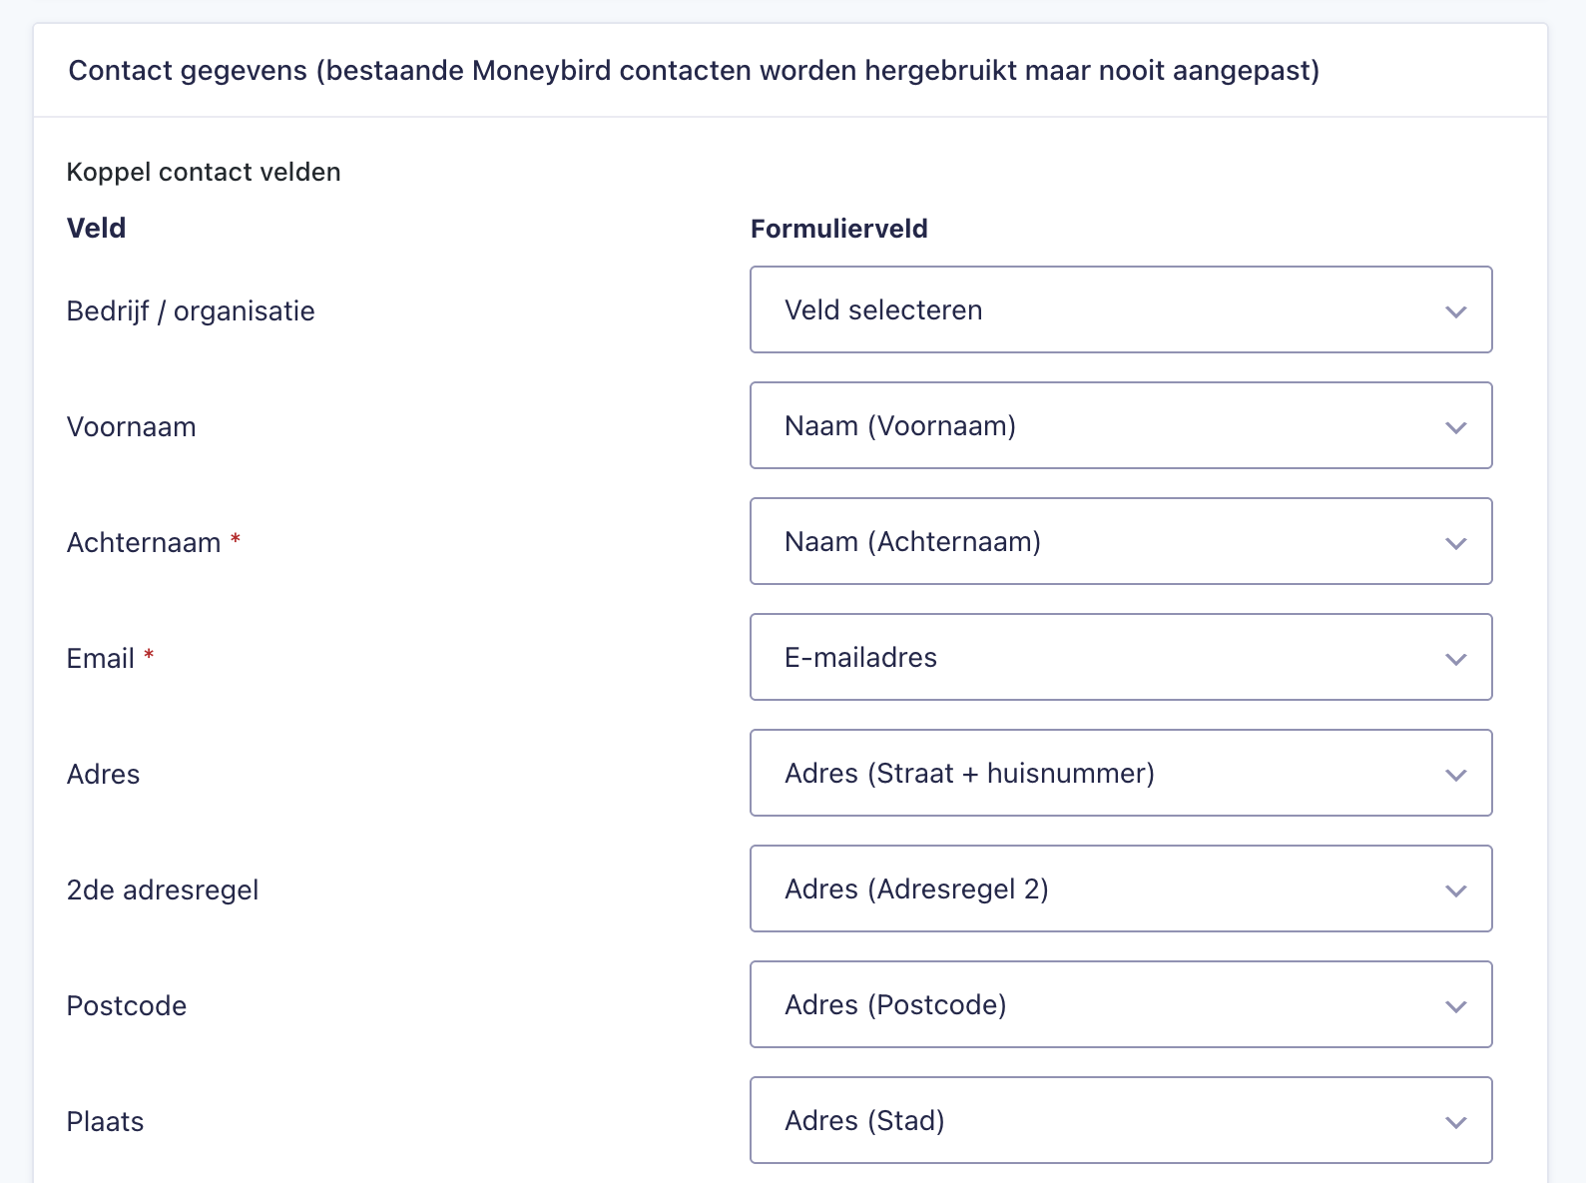Click the 'Achternaam' field label
This screenshot has width=1586, height=1183.
144,543
